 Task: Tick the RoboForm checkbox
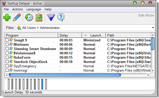tap(7, 57)
